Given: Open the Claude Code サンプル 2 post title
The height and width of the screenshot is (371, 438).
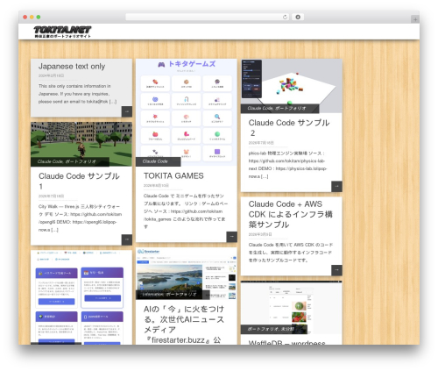Looking at the screenshot, I should pos(289,128).
